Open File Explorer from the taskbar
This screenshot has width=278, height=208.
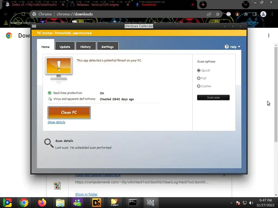click(x=60, y=203)
